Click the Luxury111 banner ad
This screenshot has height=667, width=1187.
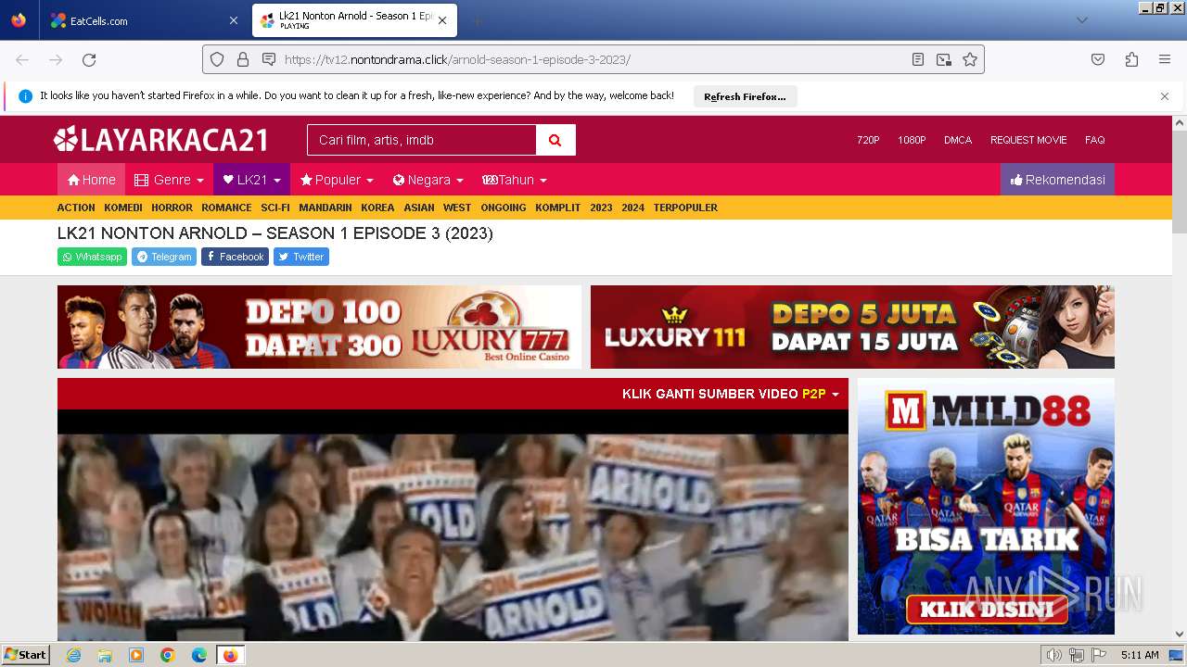click(852, 327)
